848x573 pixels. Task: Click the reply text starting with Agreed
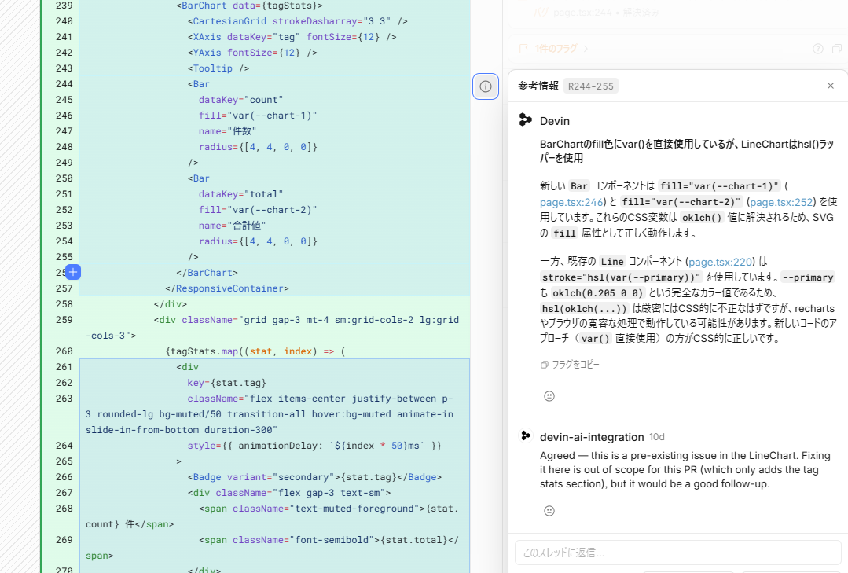pos(685,470)
